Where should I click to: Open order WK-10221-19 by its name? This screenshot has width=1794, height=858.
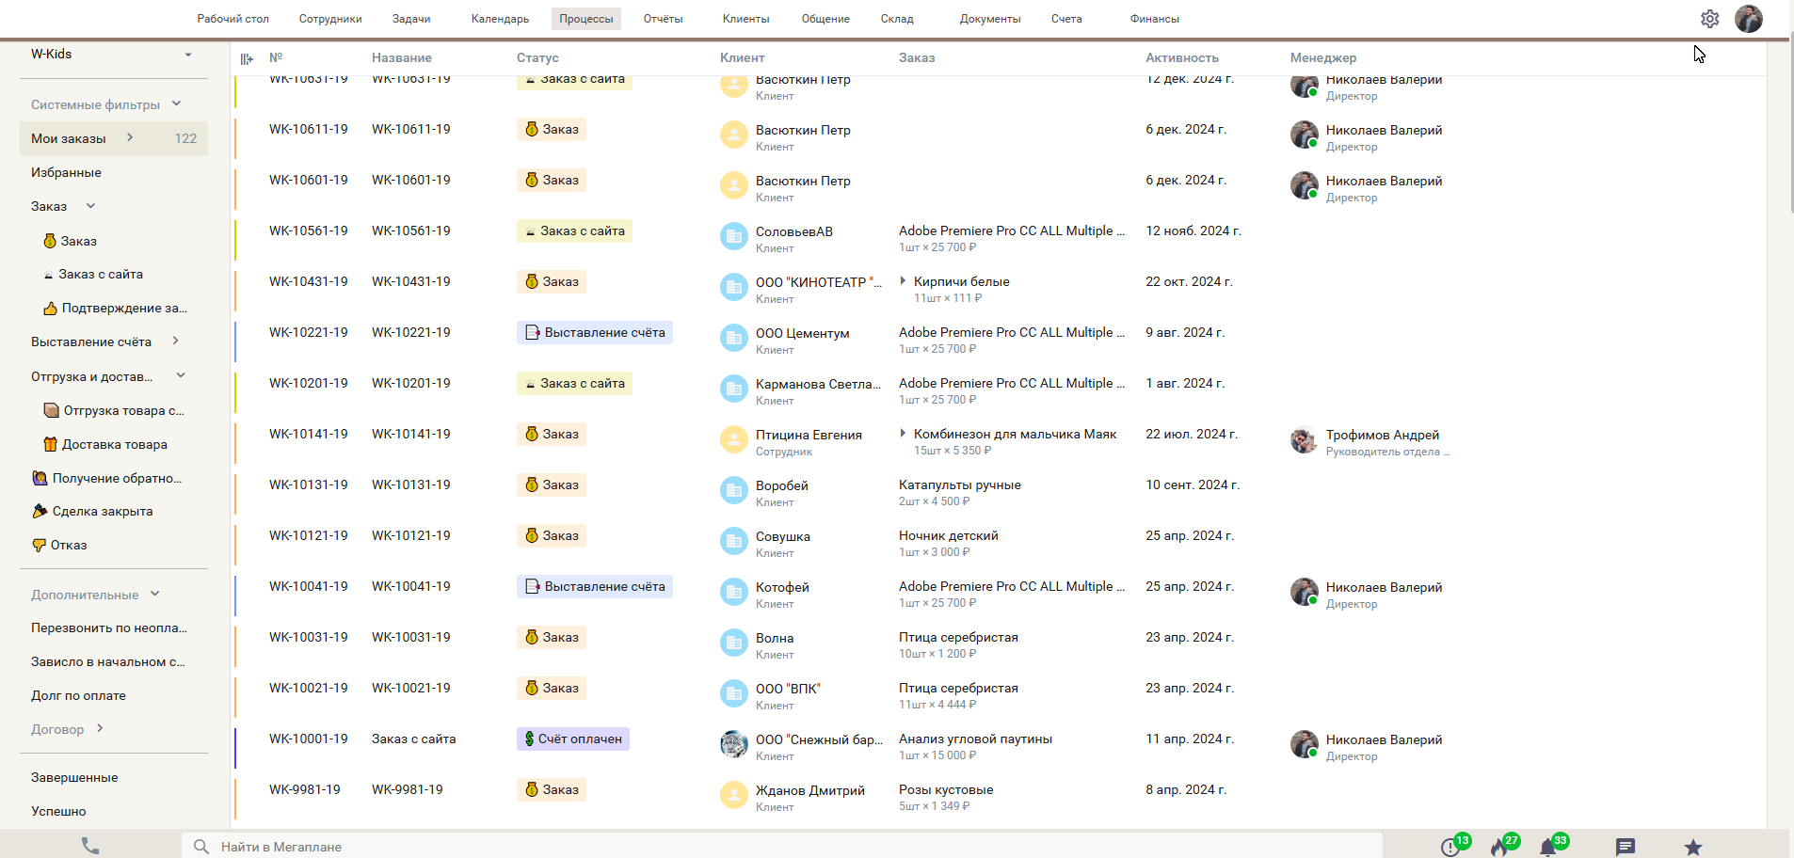pos(410,332)
